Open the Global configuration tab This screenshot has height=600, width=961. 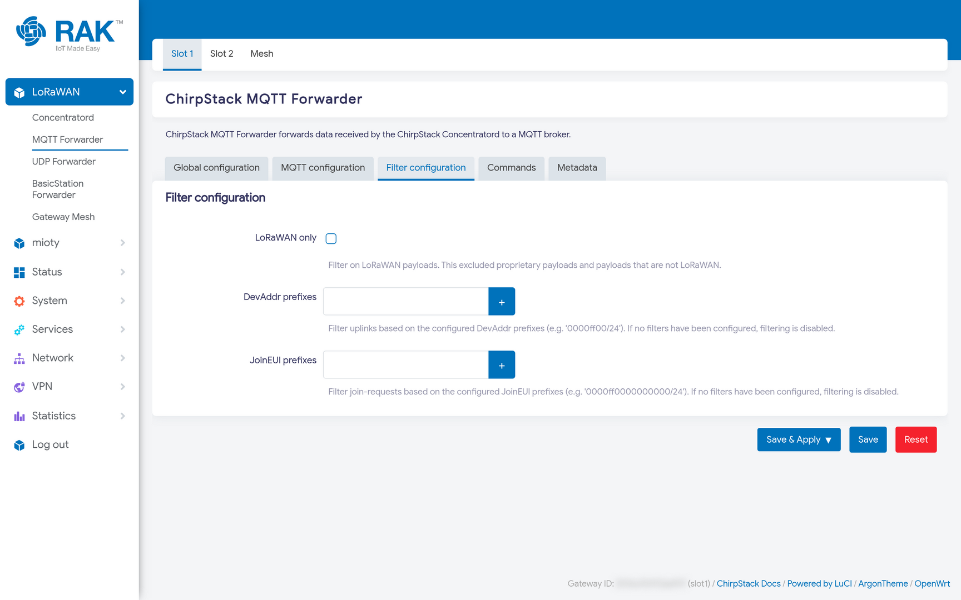tap(216, 168)
